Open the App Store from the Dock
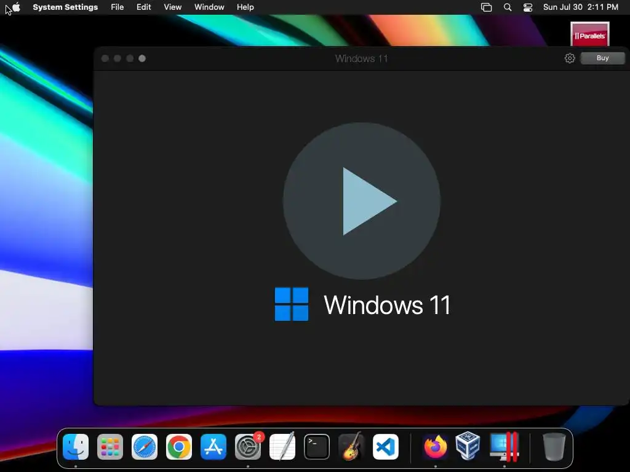The width and height of the screenshot is (630, 472). [x=213, y=447]
